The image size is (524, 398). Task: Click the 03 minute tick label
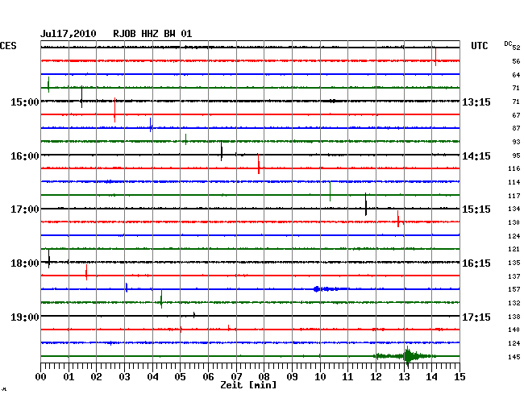click(x=124, y=376)
